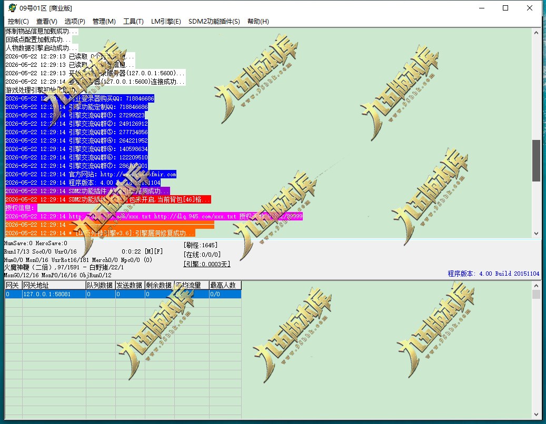Viewport: 546px width, 424px height.
Task: Open the 查看(V) menu
Action: [x=47, y=22]
